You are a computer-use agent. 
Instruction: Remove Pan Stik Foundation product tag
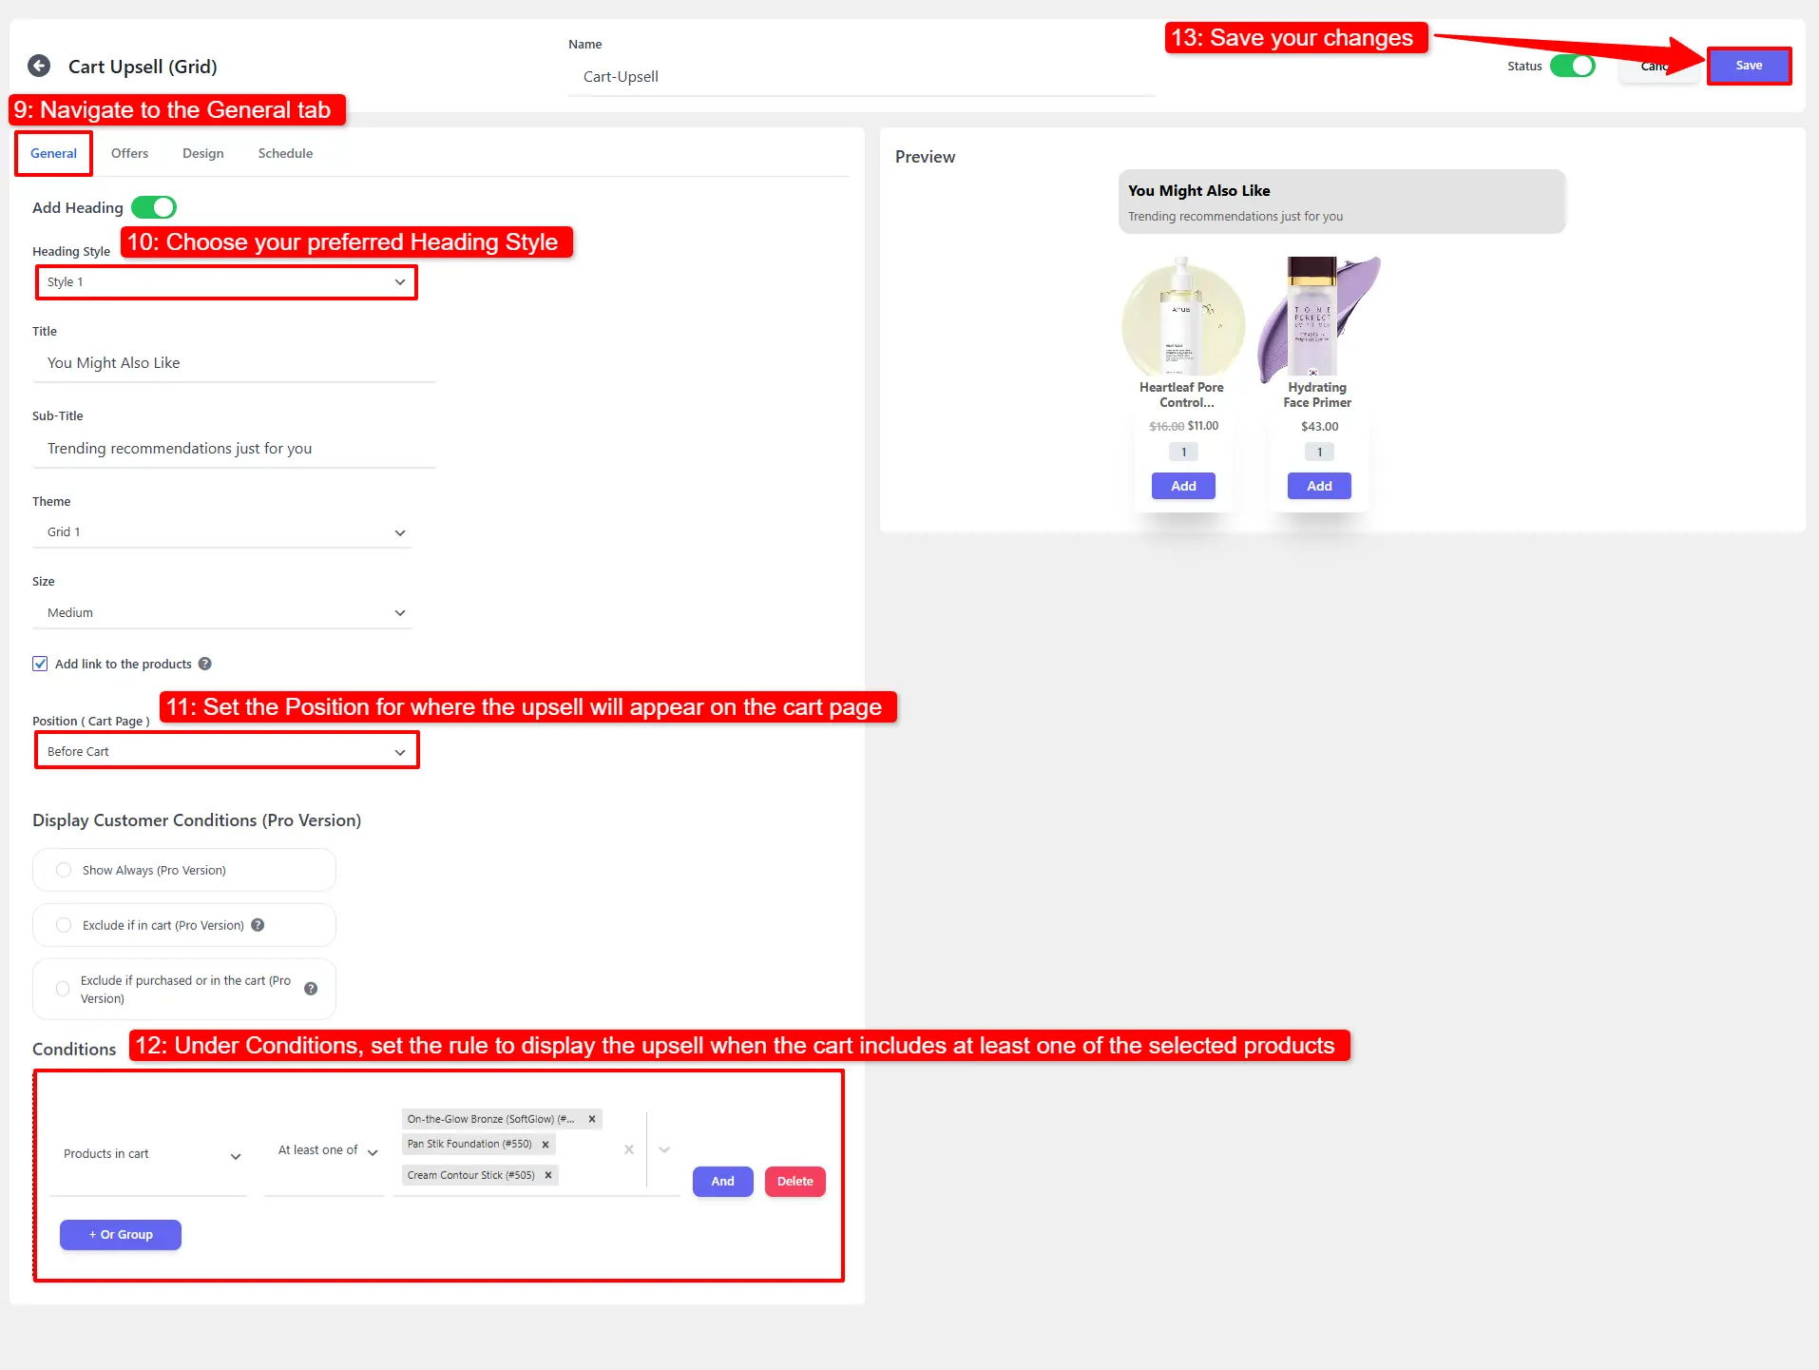coord(546,1145)
